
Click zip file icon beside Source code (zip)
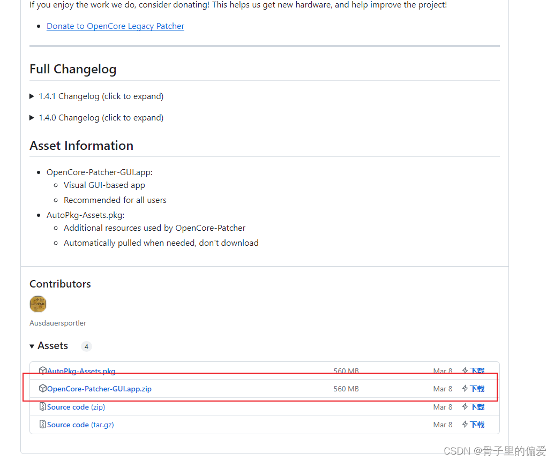pyautogui.click(x=43, y=406)
